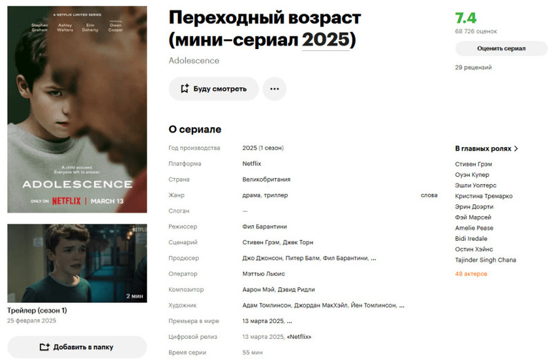
Task: Open artist 'Джордан МакХэйл'
Action: click(321, 305)
